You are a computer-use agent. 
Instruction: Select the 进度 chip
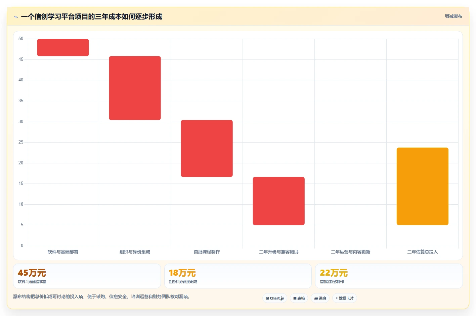pyautogui.click(x=320, y=298)
